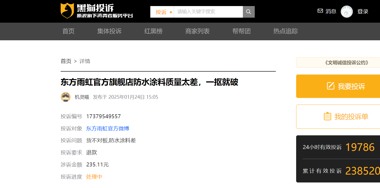Click 首页 in the breadcrumb
Image resolution: width=380 pixels, height=188 pixels.
[66, 61]
